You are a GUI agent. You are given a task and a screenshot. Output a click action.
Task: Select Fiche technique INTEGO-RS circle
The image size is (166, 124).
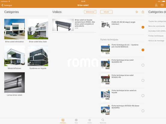click(143, 111)
